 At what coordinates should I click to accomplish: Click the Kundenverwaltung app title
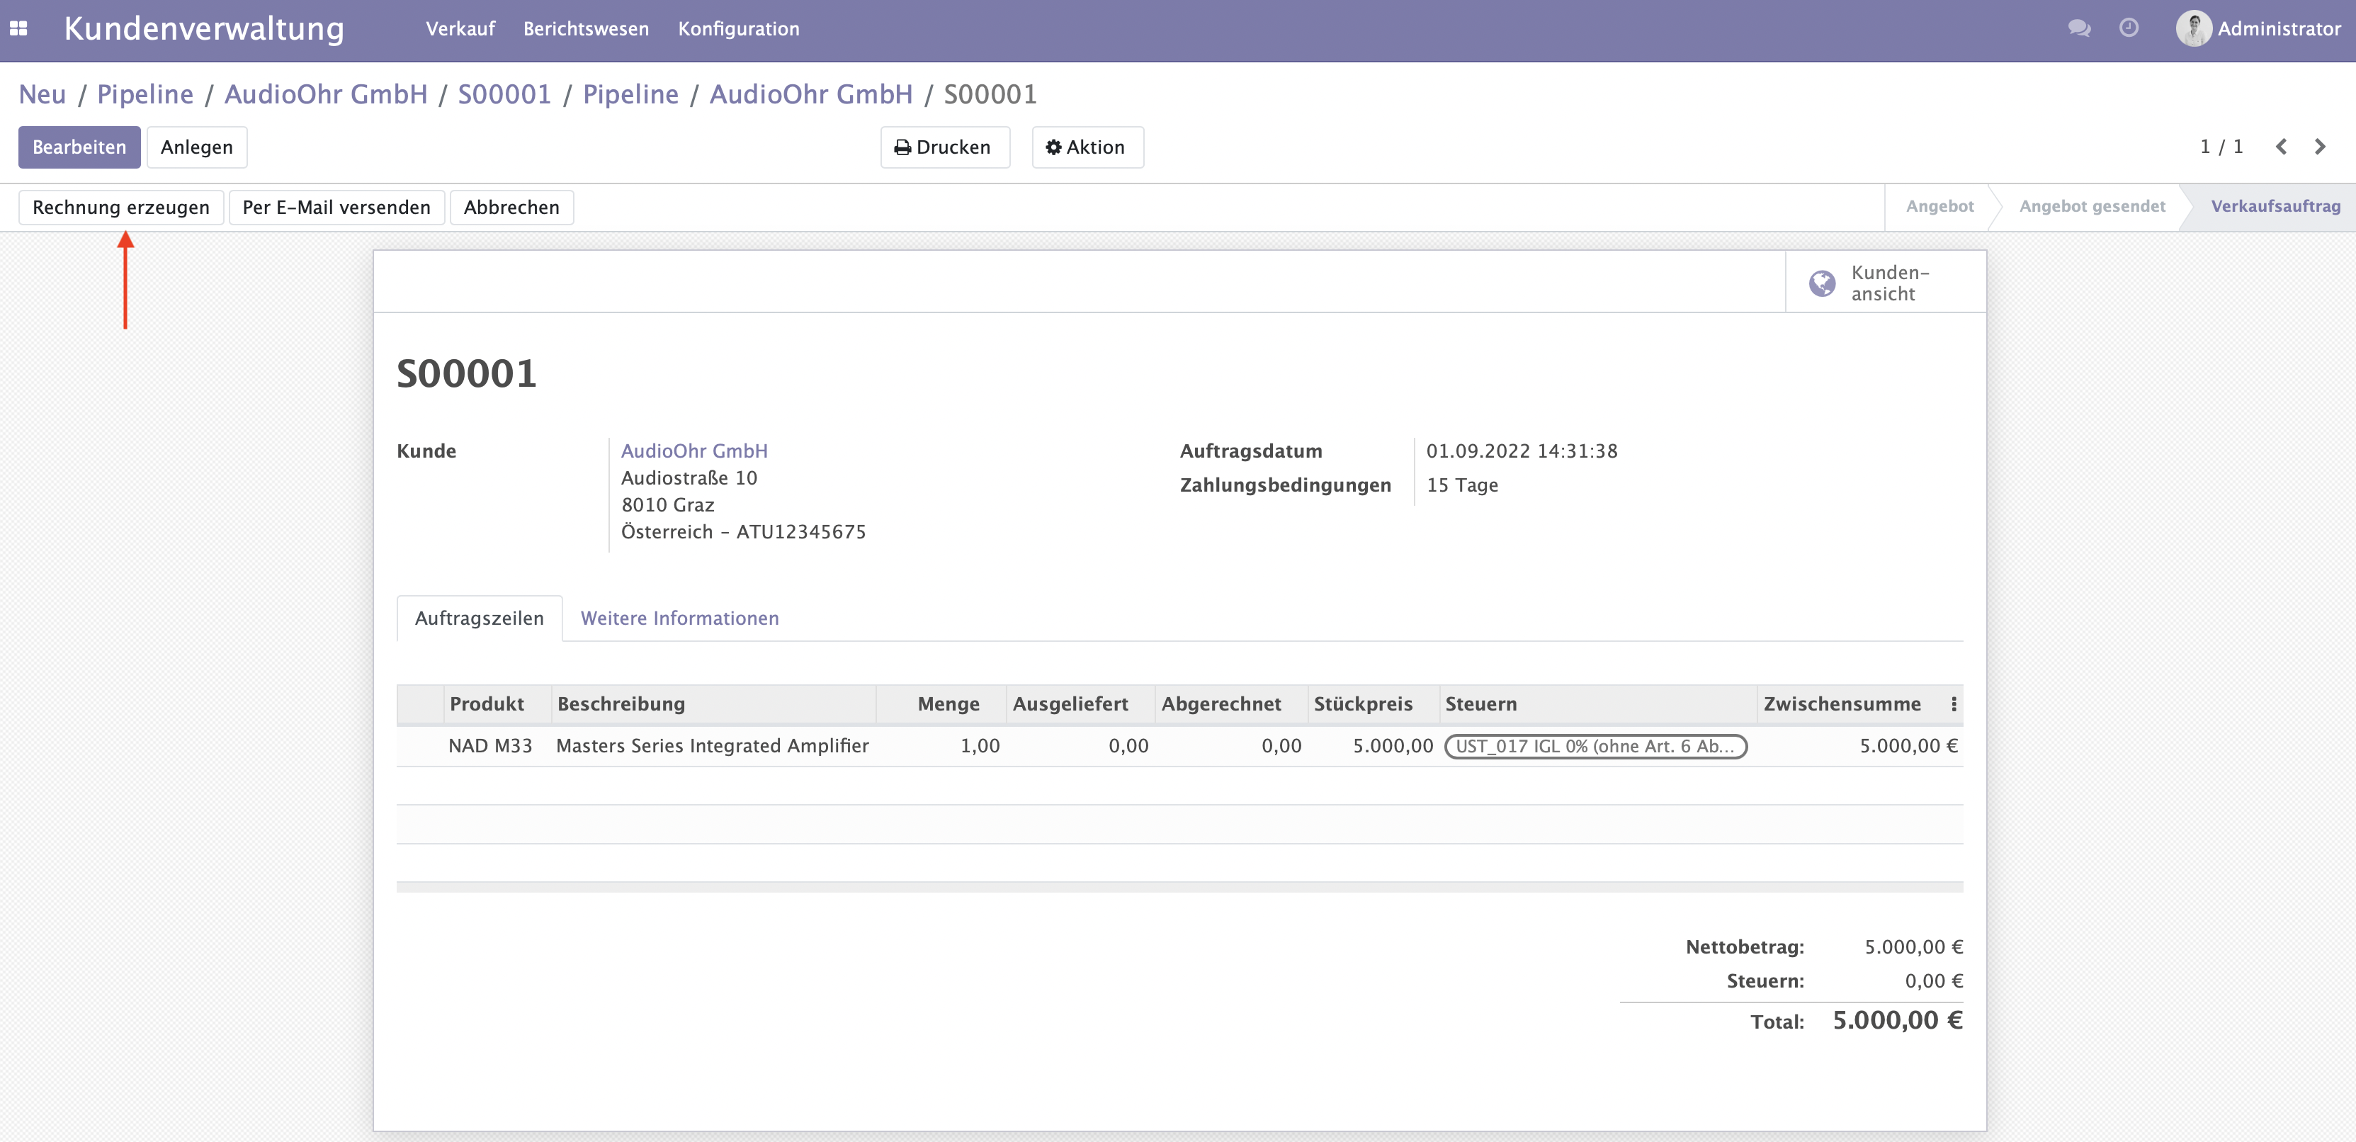[204, 28]
